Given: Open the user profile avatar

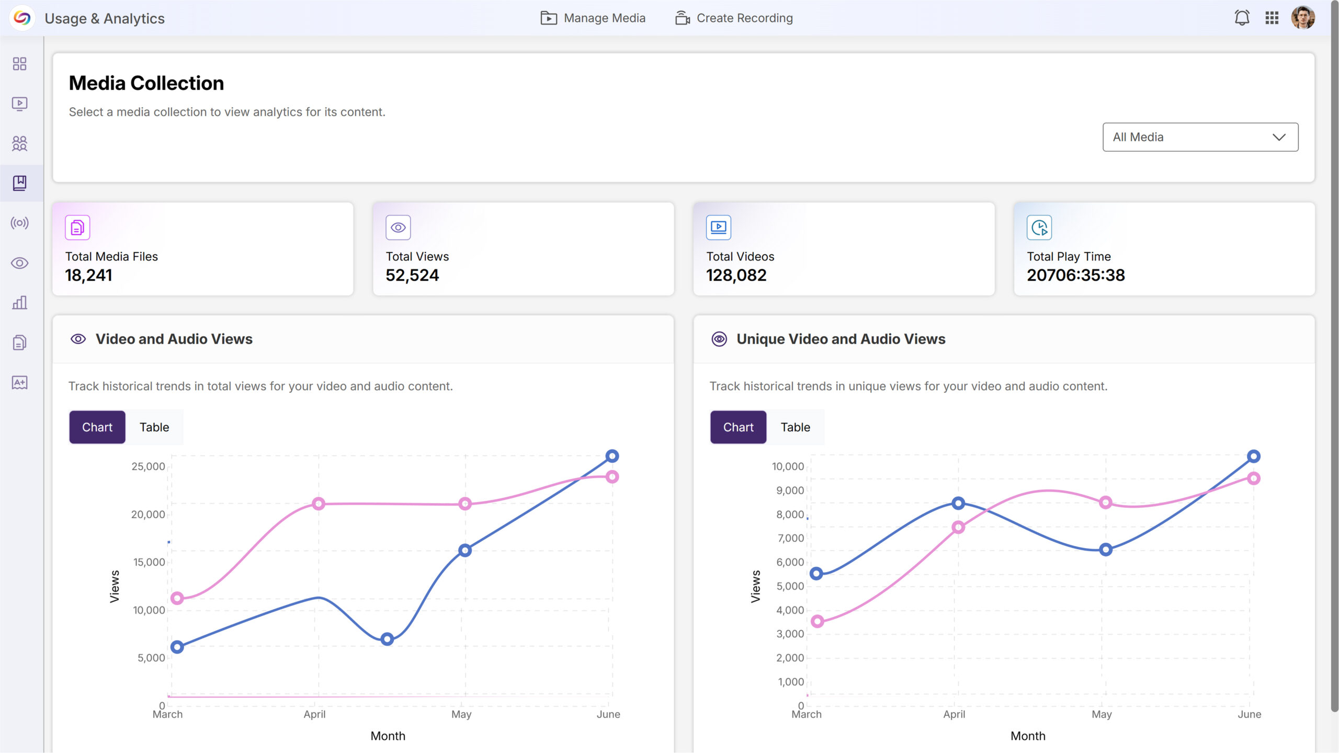Looking at the screenshot, I should (1302, 18).
